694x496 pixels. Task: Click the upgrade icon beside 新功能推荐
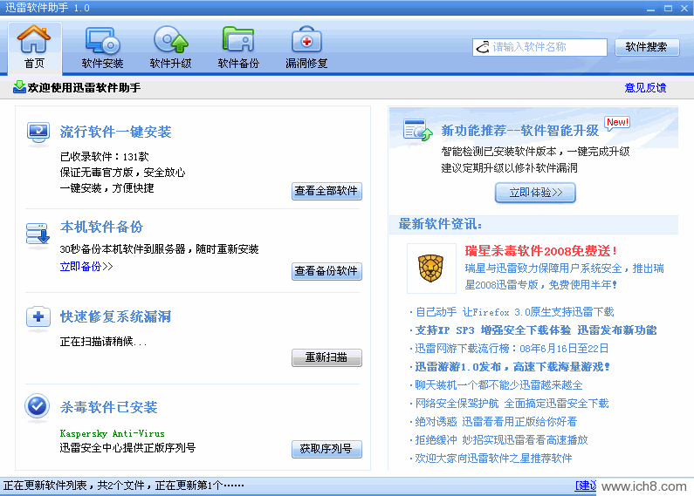click(418, 130)
